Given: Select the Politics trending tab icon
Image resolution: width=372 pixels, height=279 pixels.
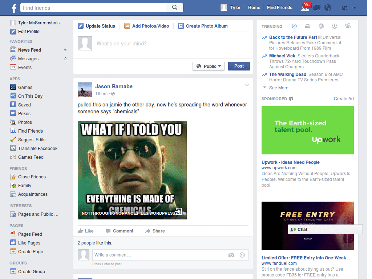Looking at the screenshot, I should pos(308,26).
